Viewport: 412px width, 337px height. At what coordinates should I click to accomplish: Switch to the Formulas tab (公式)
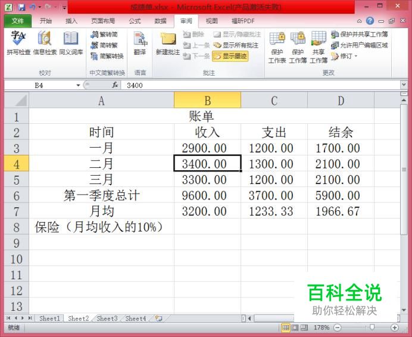click(135, 21)
